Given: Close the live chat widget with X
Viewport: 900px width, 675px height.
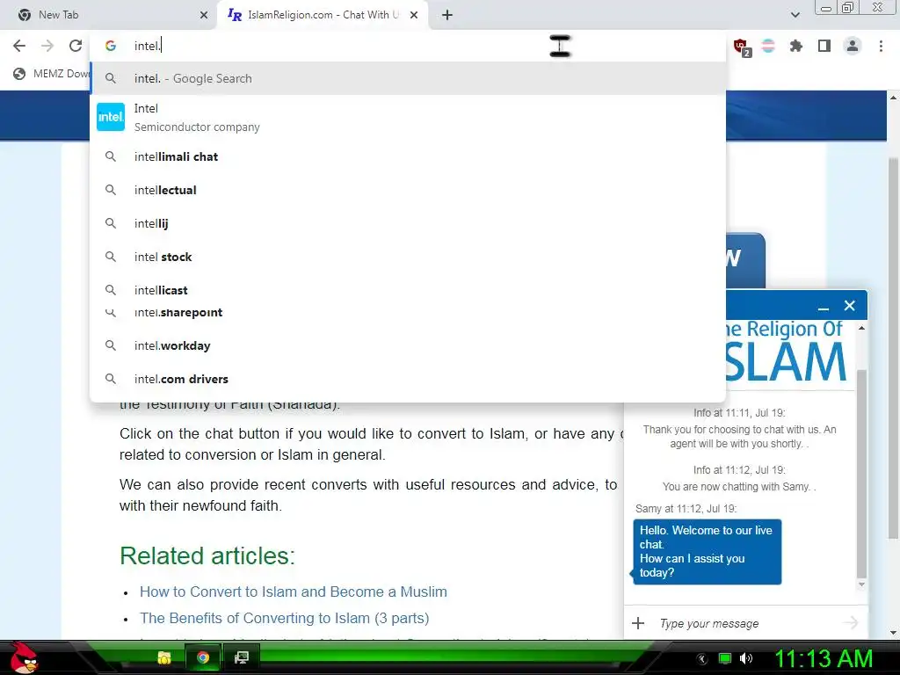Looking at the screenshot, I should coord(850,306).
